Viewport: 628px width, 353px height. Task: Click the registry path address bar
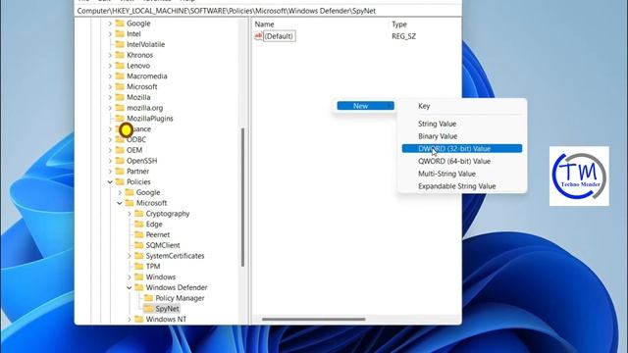(268, 11)
